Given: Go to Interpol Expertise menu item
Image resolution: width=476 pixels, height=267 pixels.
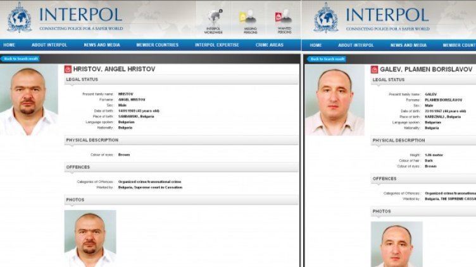Looking at the screenshot, I should [x=217, y=45].
